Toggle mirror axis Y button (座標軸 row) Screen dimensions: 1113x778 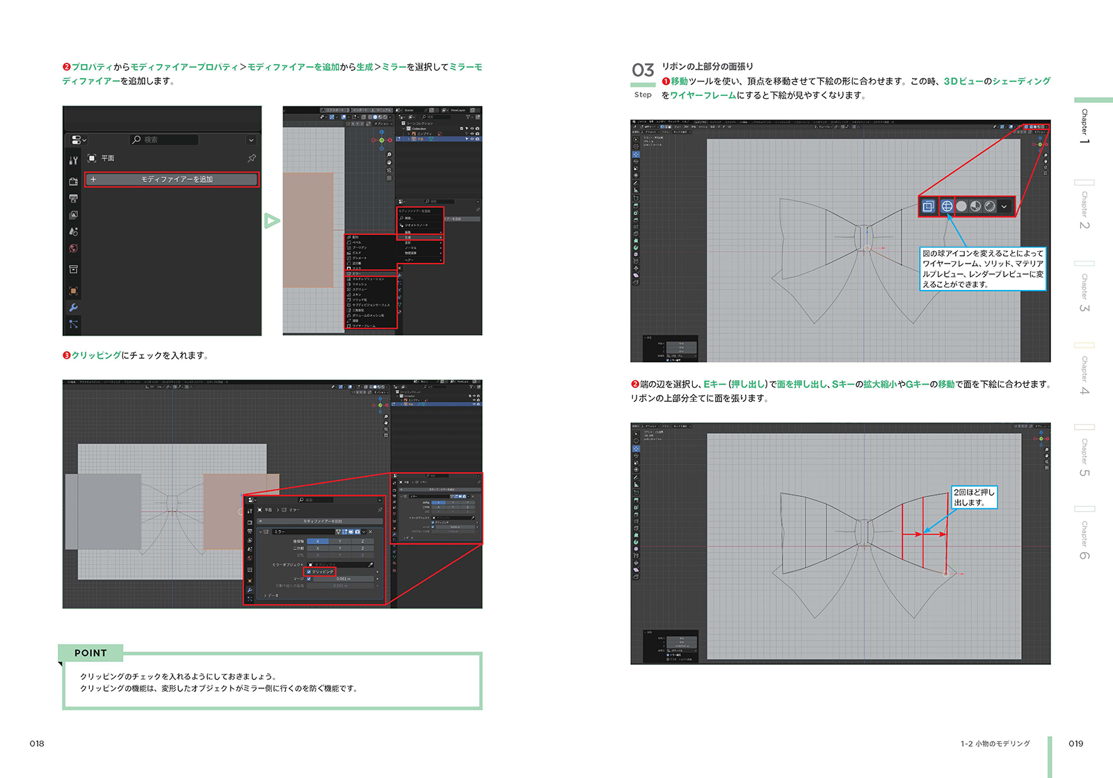[x=340, y=542]
